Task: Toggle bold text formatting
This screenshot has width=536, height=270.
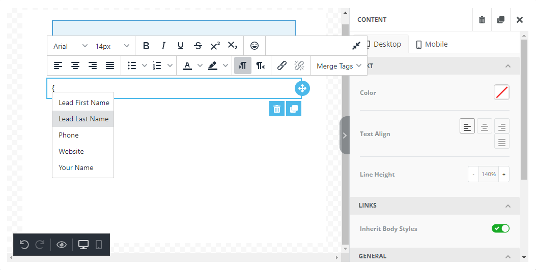Action: pyautogui.click(x=146, y=46)
